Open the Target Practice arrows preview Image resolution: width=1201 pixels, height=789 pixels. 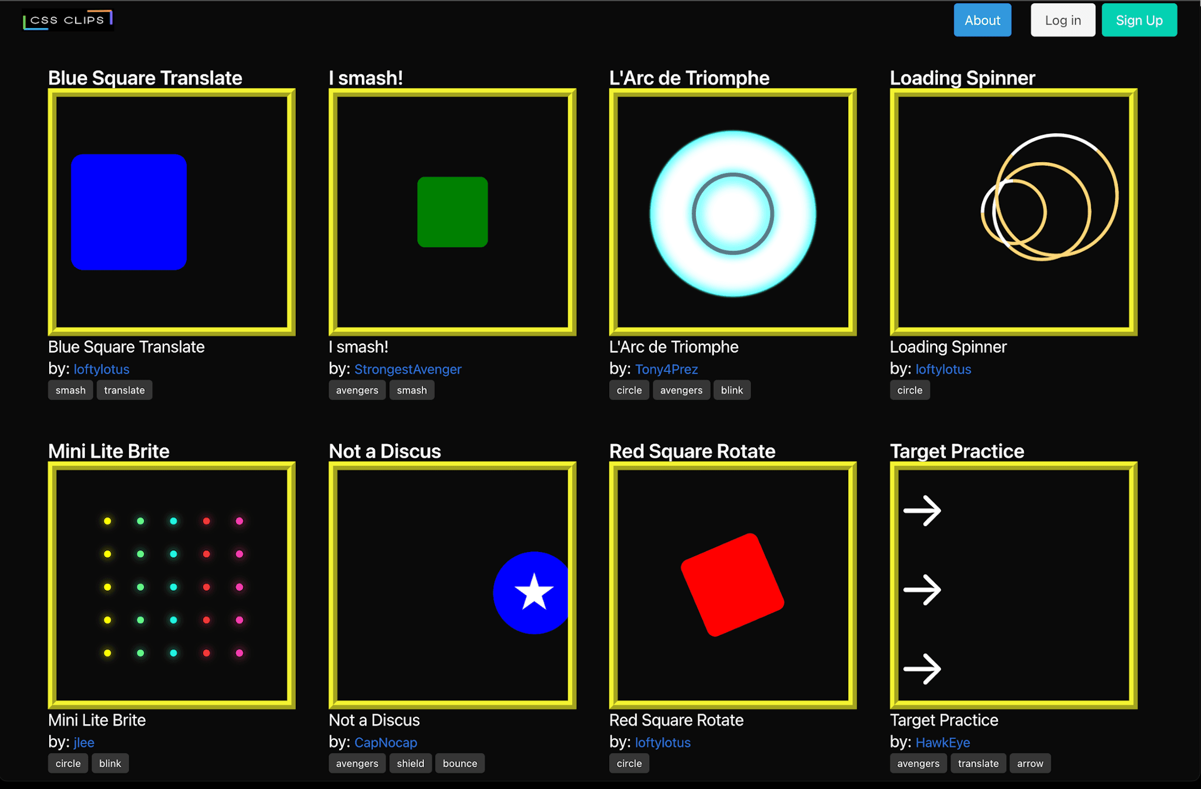[x=1014, y=585]
